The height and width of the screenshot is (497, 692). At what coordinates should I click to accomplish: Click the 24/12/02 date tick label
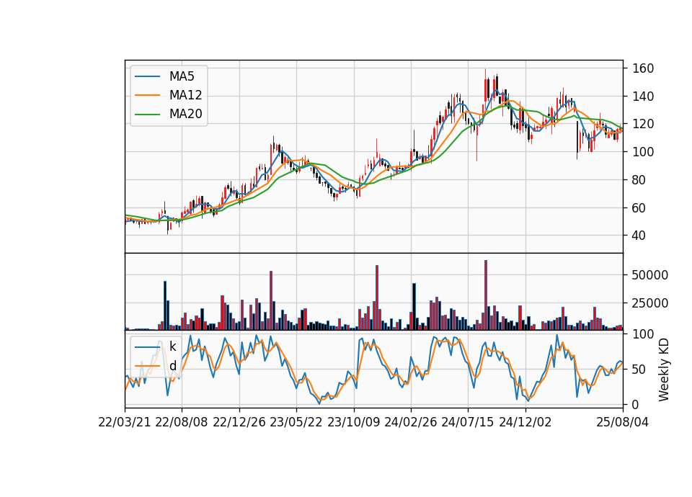[x=525, y=422]
